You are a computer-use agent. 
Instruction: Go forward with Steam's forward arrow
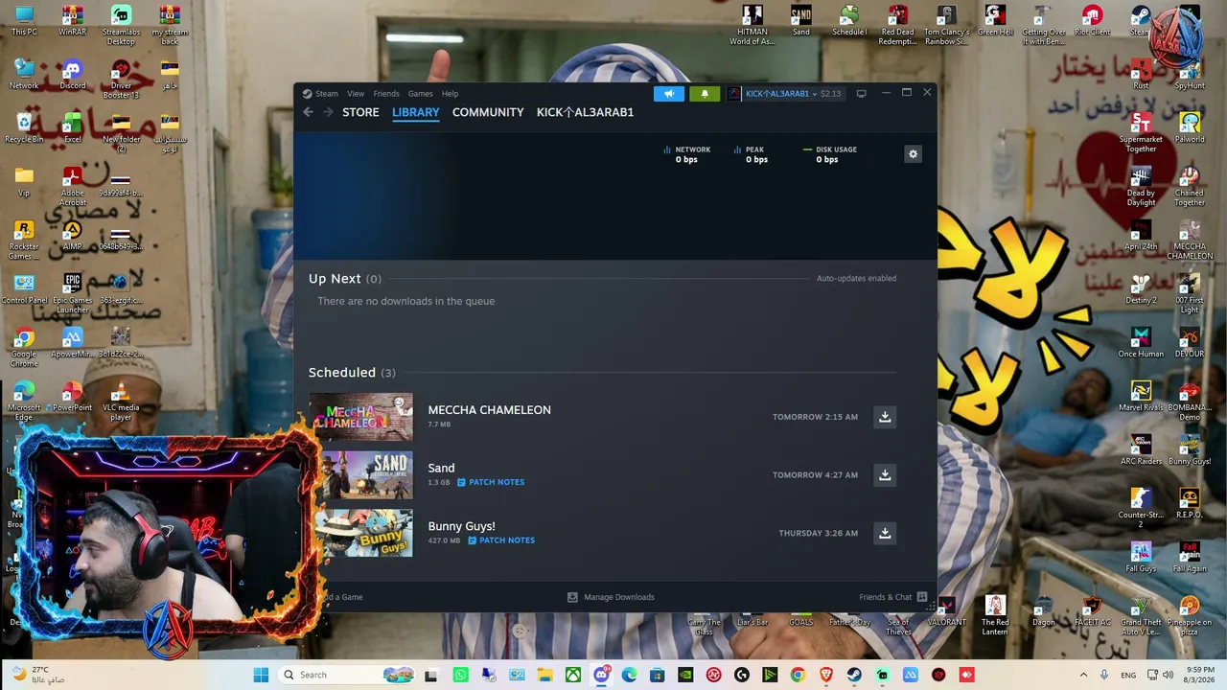point(328,112)
